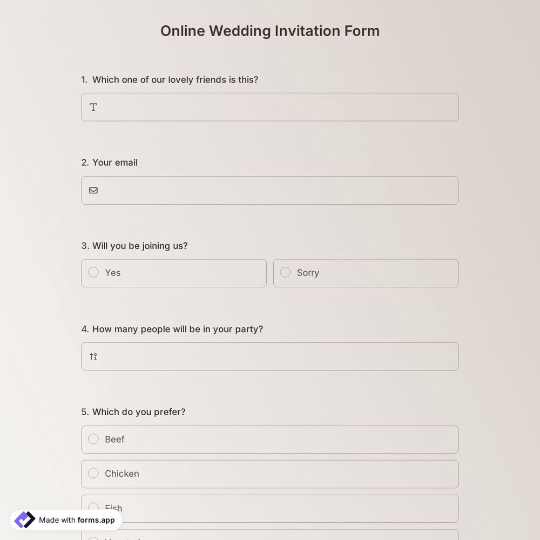
Task: Click the Fish option row
Action: [x=270, y=508]
